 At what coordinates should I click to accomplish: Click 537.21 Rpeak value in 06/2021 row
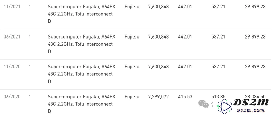click(x=218, y=37)
